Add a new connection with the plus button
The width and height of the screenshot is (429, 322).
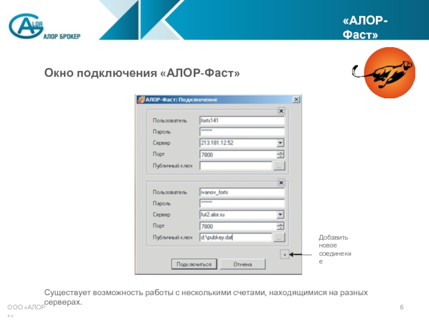[285, 254]
